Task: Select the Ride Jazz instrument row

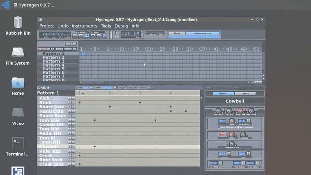Action: tap(52, 151)
